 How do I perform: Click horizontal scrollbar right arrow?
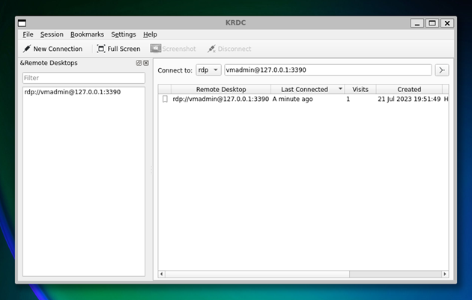[445, 274]
